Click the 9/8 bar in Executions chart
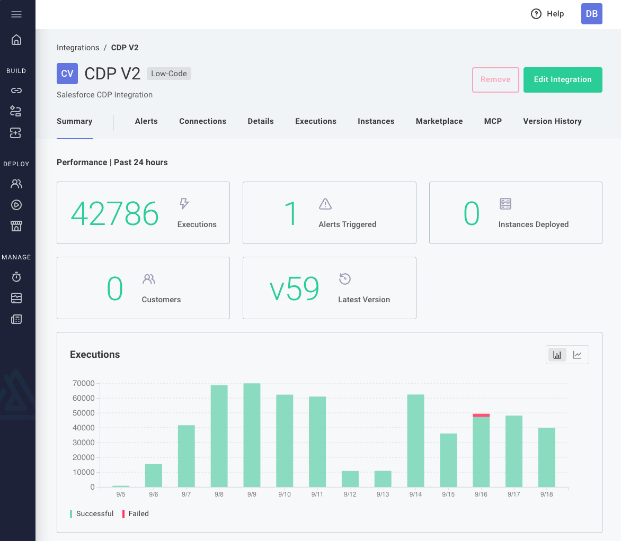Viewport: 621px width, 541px height. click(x=219, y=436)
